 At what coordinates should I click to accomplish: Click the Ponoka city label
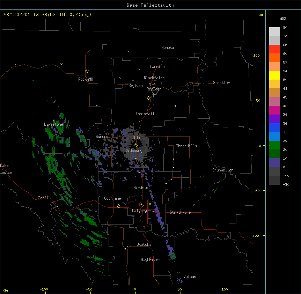(168, 47)
